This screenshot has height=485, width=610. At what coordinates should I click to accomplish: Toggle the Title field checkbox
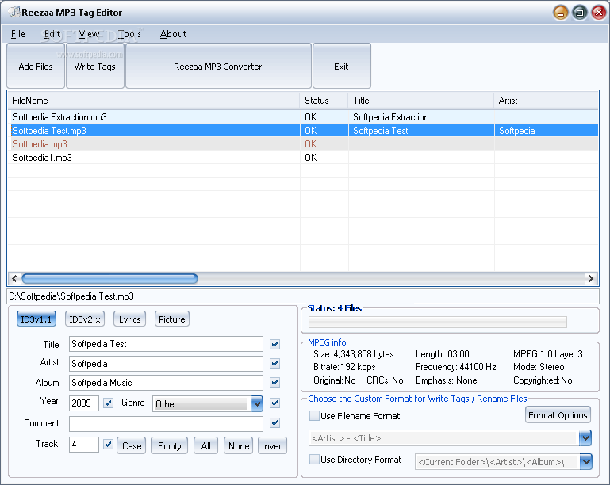point(274,344)
